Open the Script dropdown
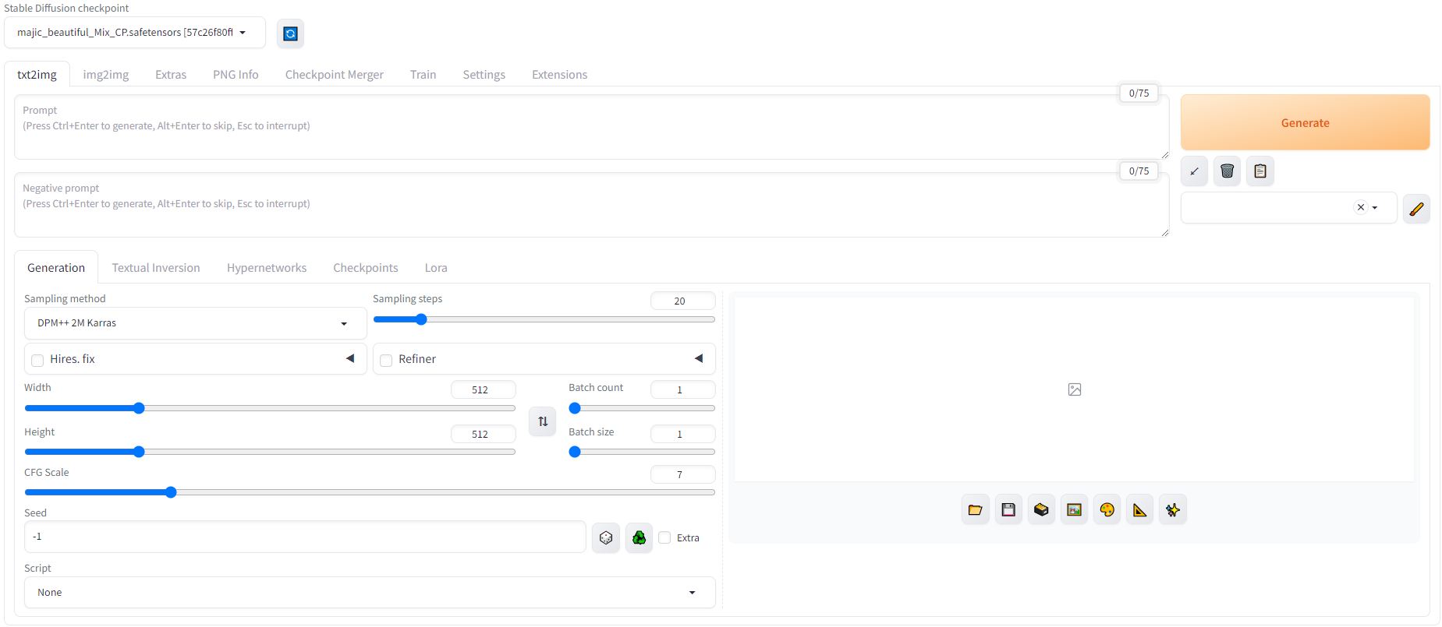This screenshot has height=627, width=1442. tap(370, 593)
